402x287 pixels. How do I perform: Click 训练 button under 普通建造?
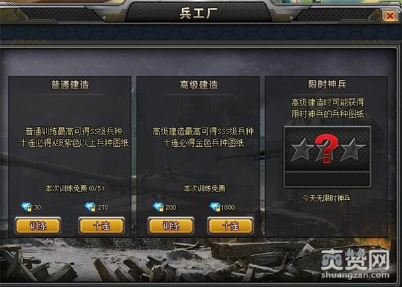38,226
